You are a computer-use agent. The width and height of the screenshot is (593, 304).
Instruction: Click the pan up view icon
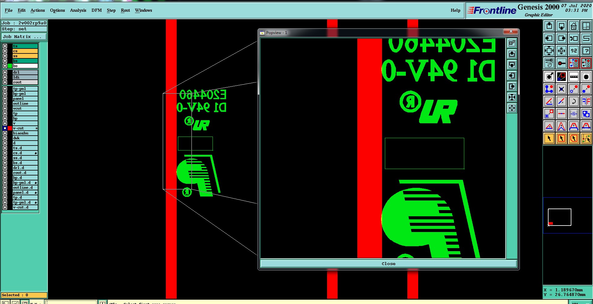[549, 26]
